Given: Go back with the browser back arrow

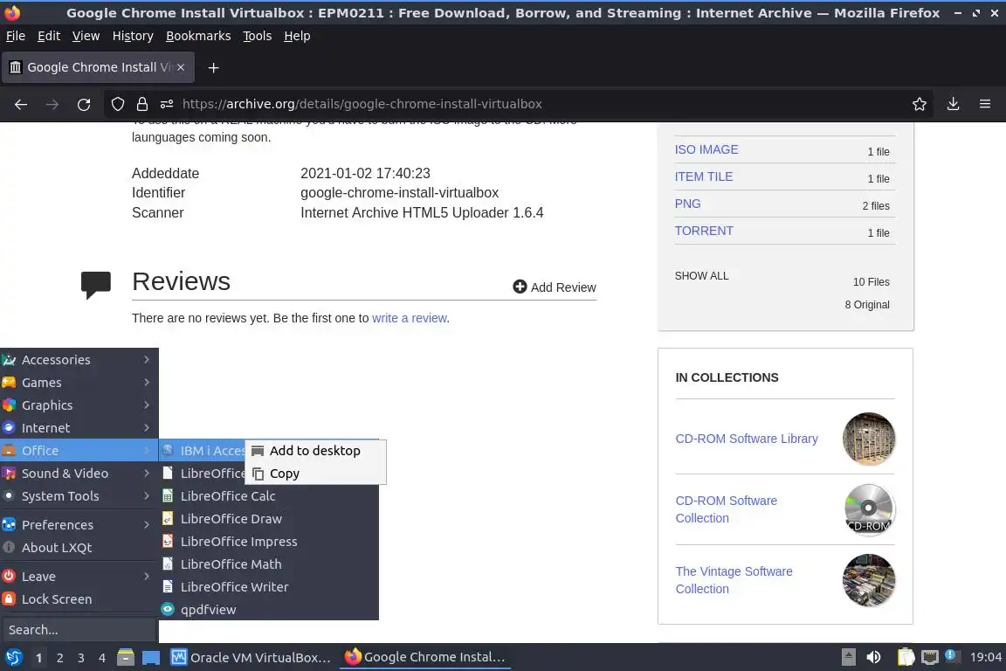Looking at the screenshot, I should [21, 104].
